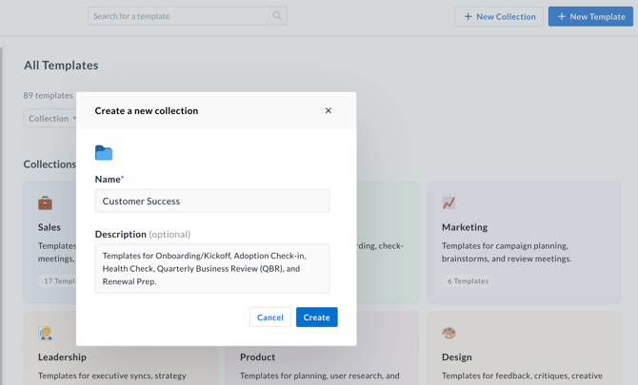Open the Leadership collection title
This screenshot has height=385, width=638.
click(x=62, y=357)
